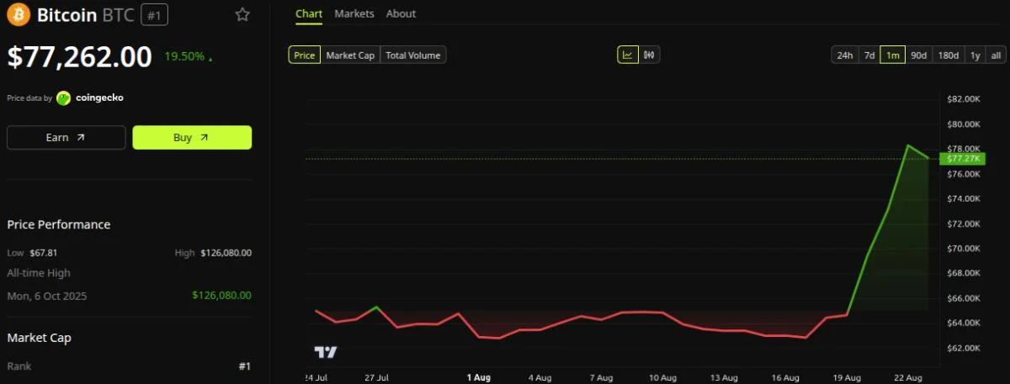Screen dimensions: 1010x384
Task: Click the $62.00K price axis label
Action: 963,348
